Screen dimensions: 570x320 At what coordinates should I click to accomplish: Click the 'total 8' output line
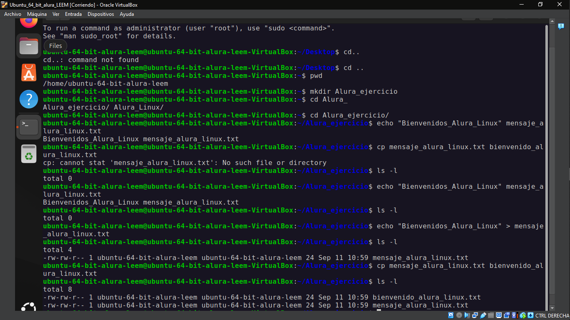pyautogui.click(x=58, y=289)
